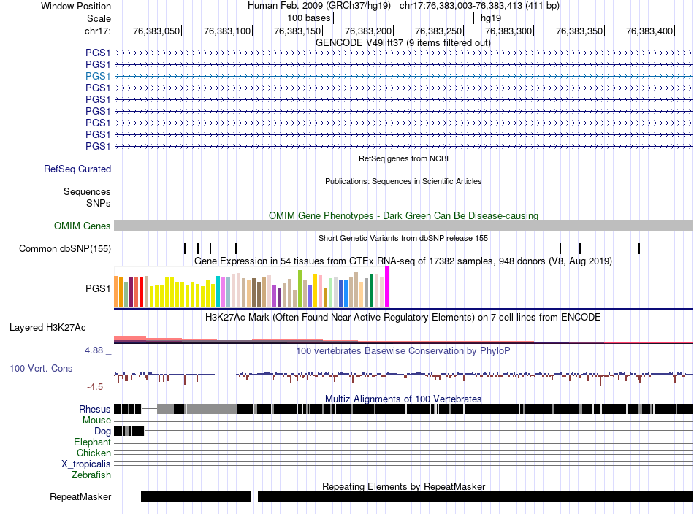Select the Rhesus alignment label
Screen dimensions: 694x514
point(95,409)
